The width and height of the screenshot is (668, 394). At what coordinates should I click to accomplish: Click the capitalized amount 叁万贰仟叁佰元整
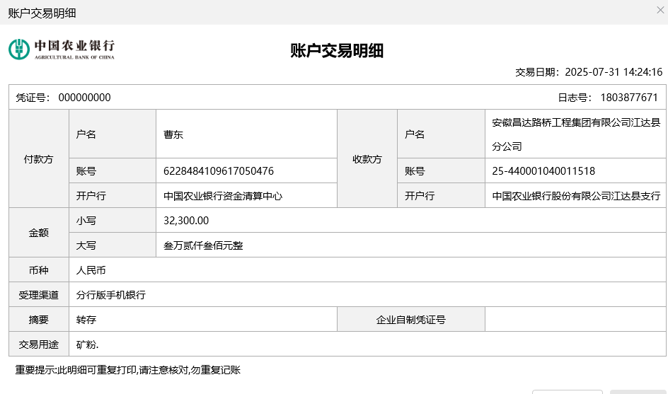click(x=203, y=245)
